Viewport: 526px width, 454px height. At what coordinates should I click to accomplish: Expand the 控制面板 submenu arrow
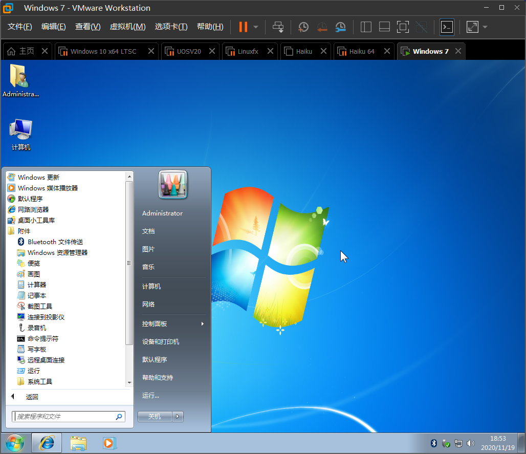click(x=202, y=323)
